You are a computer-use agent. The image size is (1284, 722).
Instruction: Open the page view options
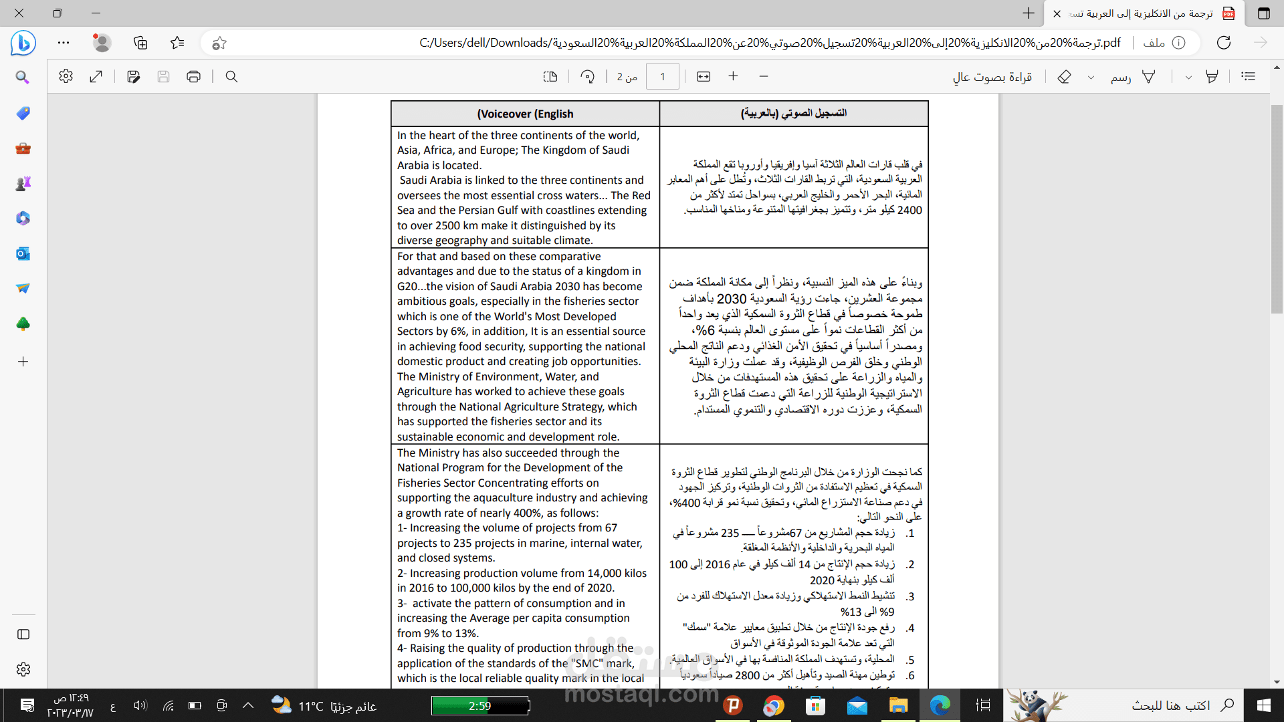tap(550, 76)
